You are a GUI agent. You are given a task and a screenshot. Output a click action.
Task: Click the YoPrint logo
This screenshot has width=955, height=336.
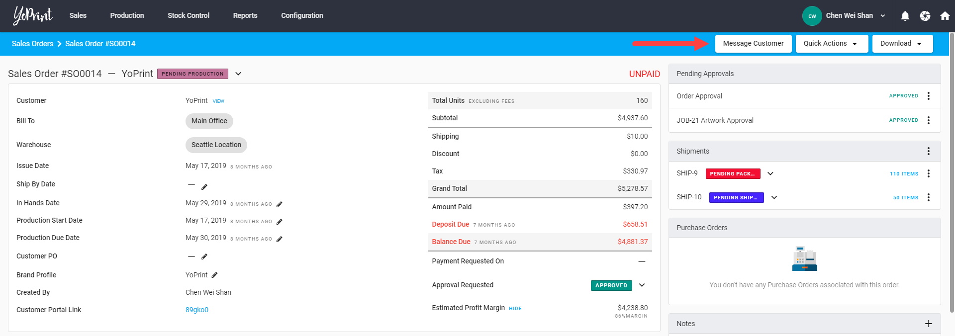pyautogui.click(x=33, y=15)
